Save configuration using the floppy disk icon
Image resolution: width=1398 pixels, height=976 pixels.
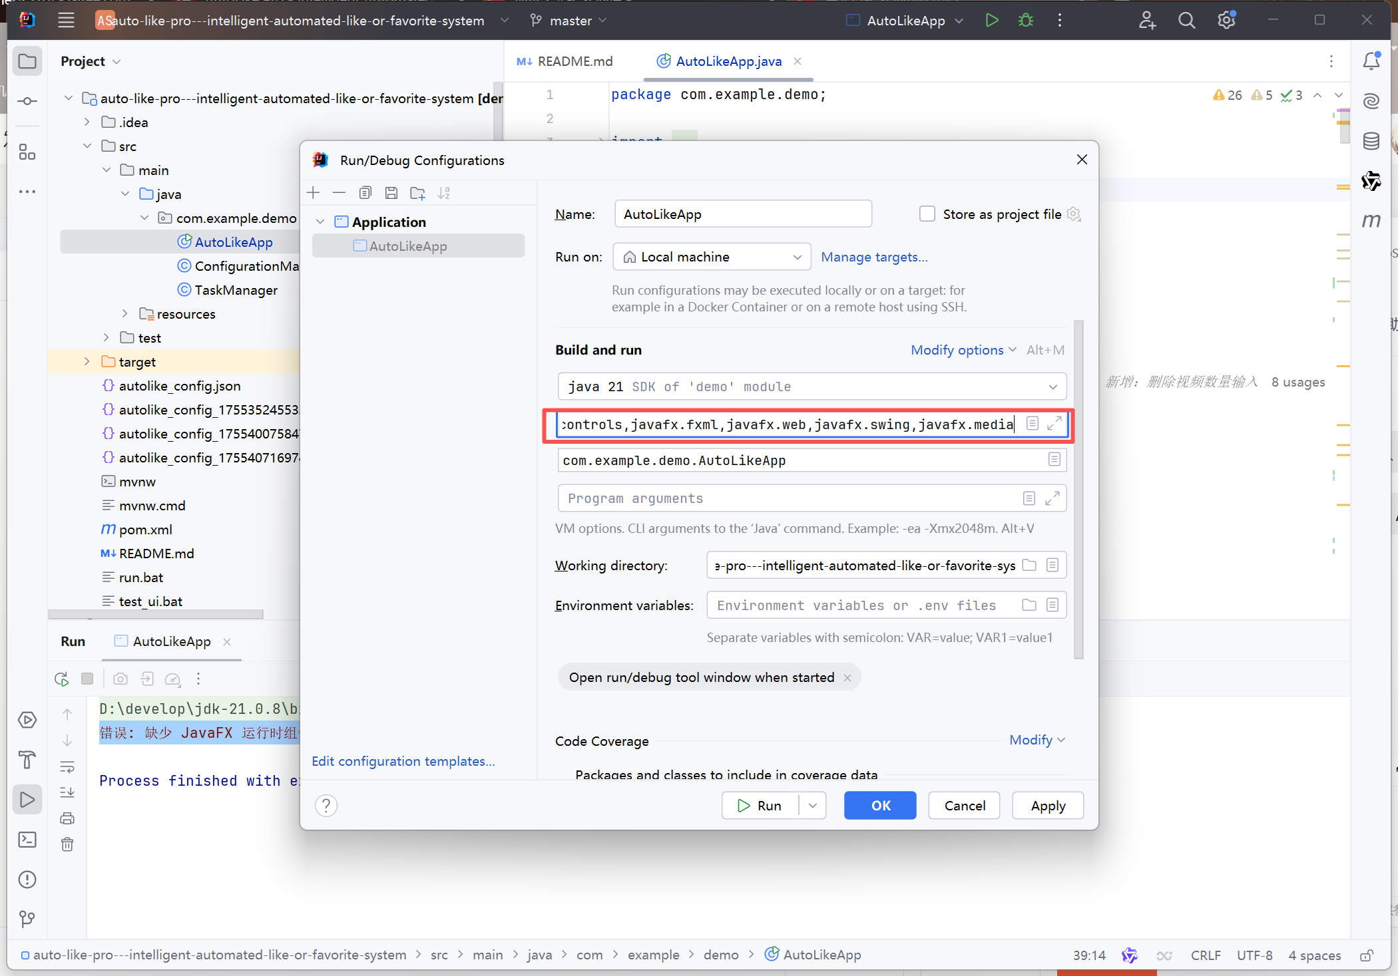point(391,193)
